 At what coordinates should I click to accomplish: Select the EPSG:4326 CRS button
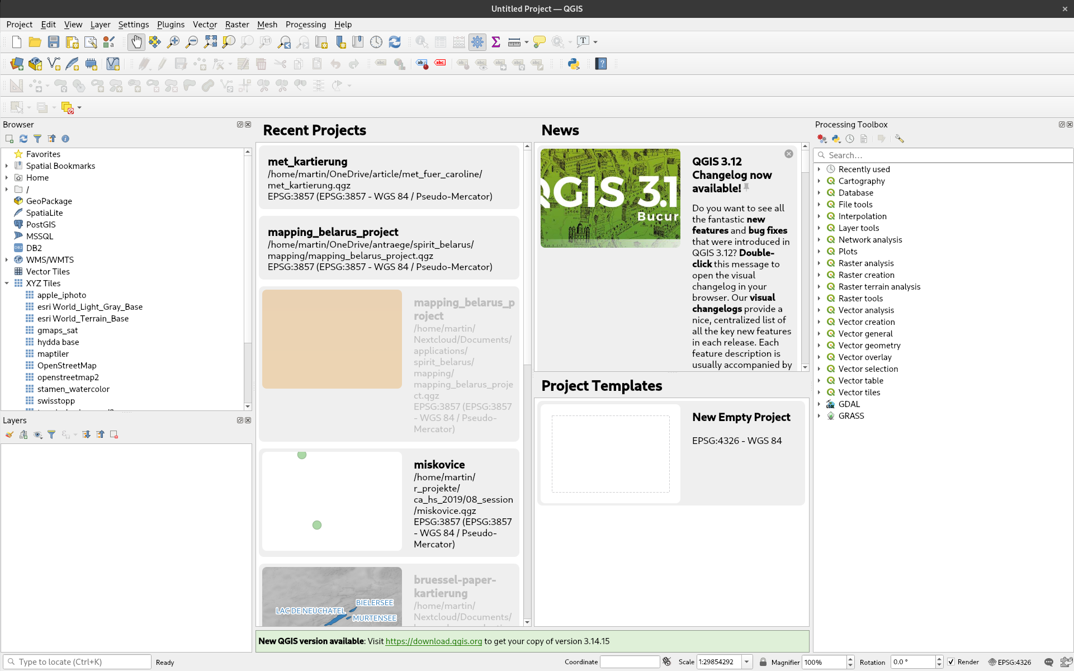[x=1010, y=662]
